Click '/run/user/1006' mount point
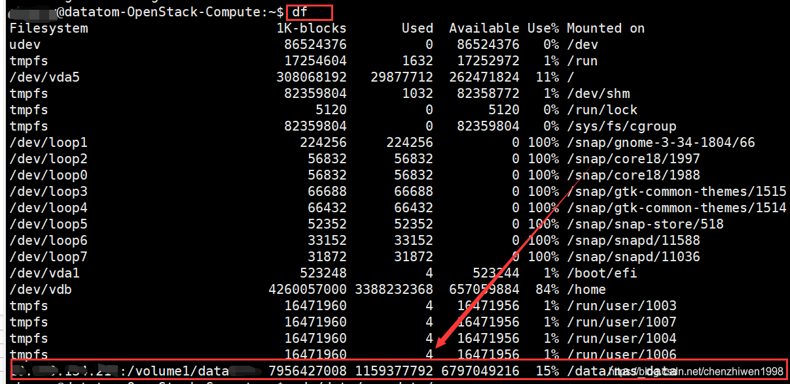Viewport: 790px width, 384px height. coord(622,355)
